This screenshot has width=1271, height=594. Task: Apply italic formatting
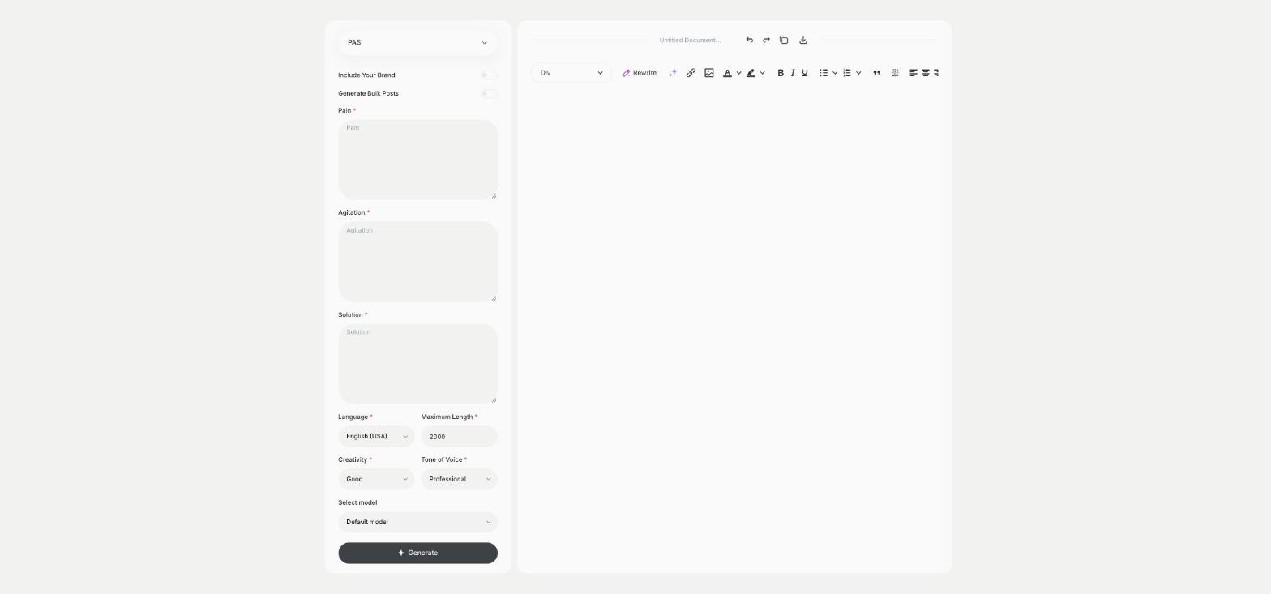tap(793, 73)
